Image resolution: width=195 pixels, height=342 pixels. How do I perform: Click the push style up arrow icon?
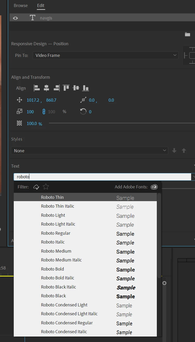click(x=184, y=150)
